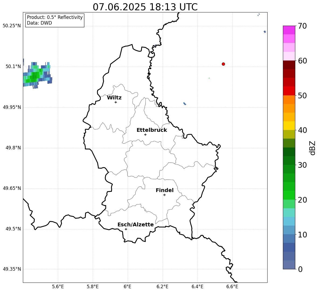Click the 49.8°N latitude label
This screenshot has width=319, height=292.
pyautogui.click(x=13, y=148)
